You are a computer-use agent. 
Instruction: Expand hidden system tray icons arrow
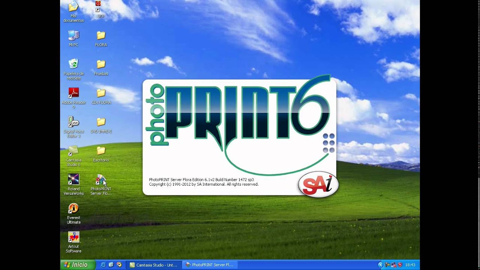[381, 265]
